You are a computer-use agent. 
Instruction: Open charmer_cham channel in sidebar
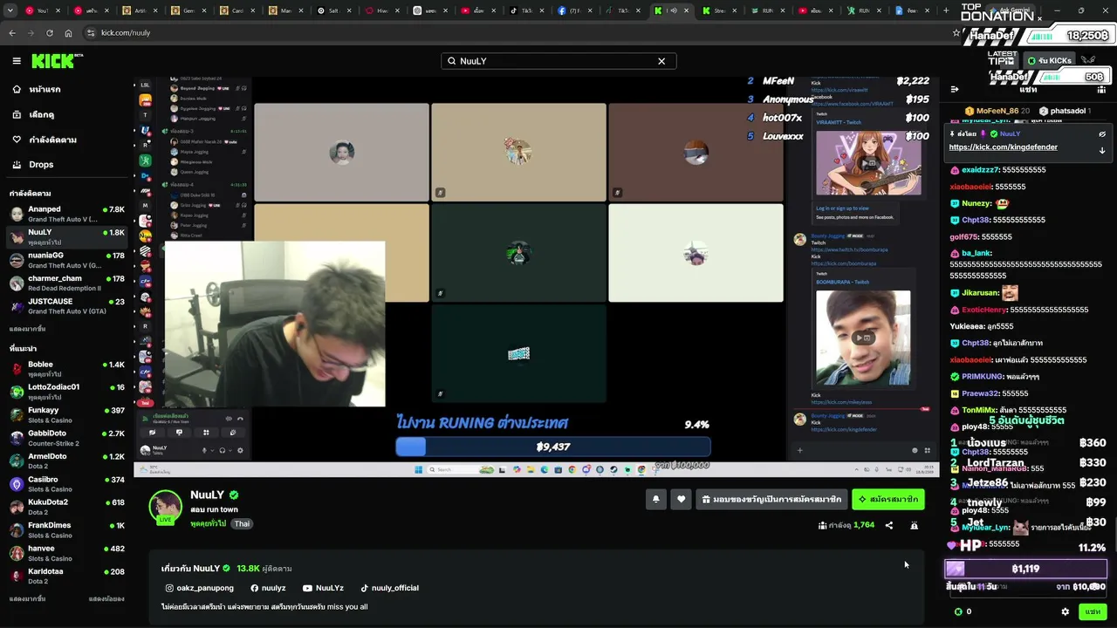click(x=68, y=283)
